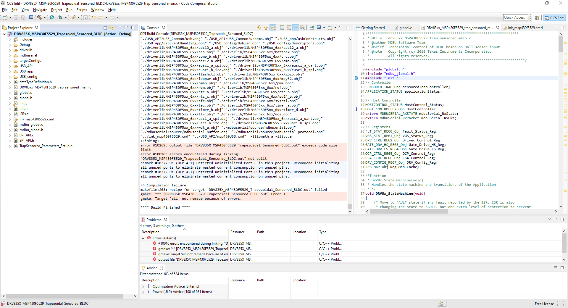Go to next console error arrow

point(259,28)
